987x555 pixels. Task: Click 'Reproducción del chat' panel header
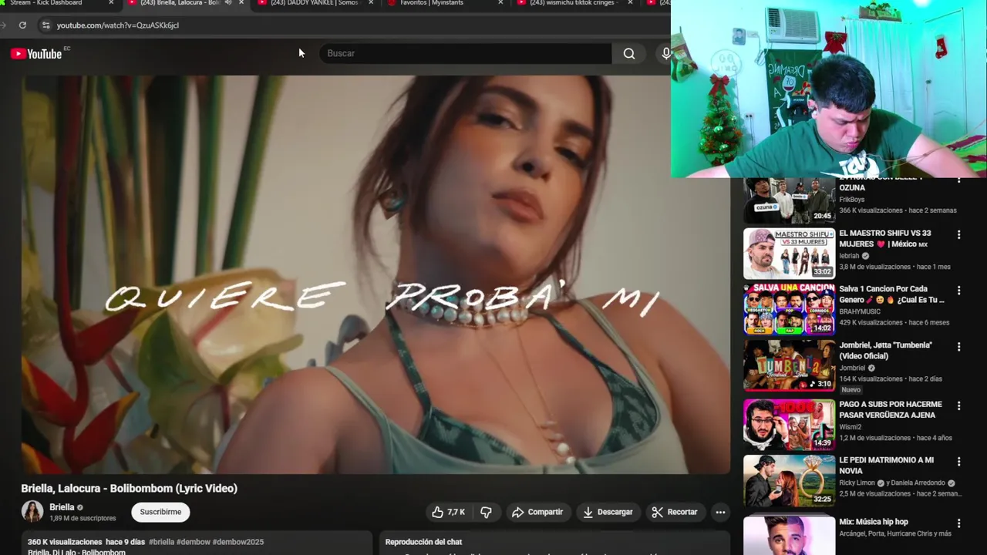(x=423, y=542)
